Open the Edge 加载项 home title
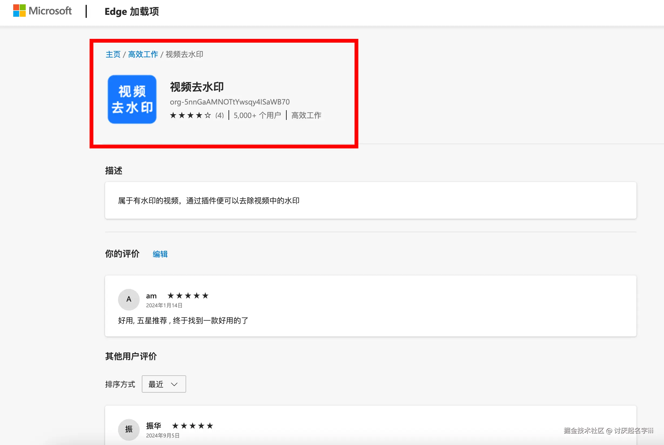The width and height of the screenshot is (664, 445). click(x=132, y=12)
